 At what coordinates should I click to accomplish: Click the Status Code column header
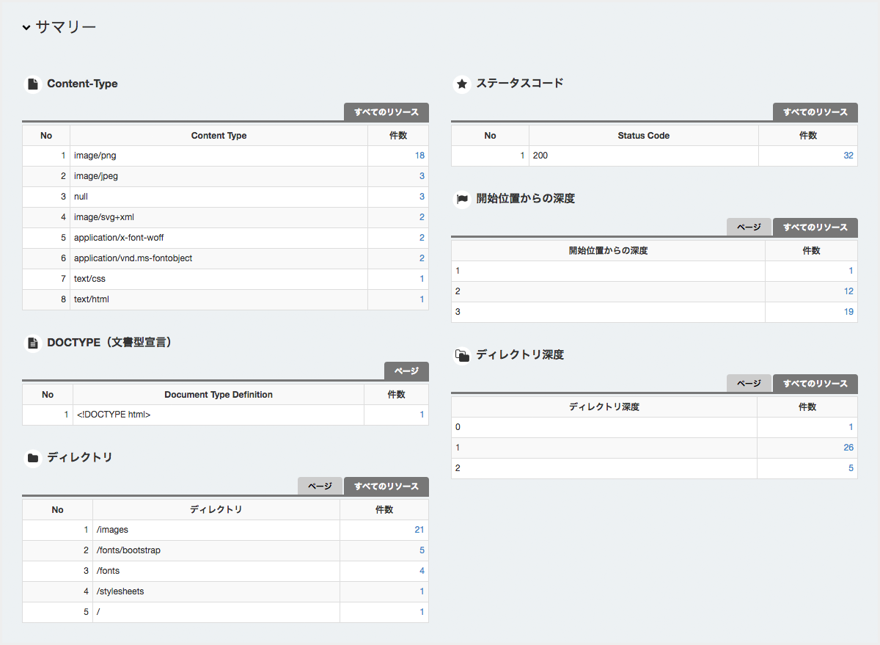[644, 136]
